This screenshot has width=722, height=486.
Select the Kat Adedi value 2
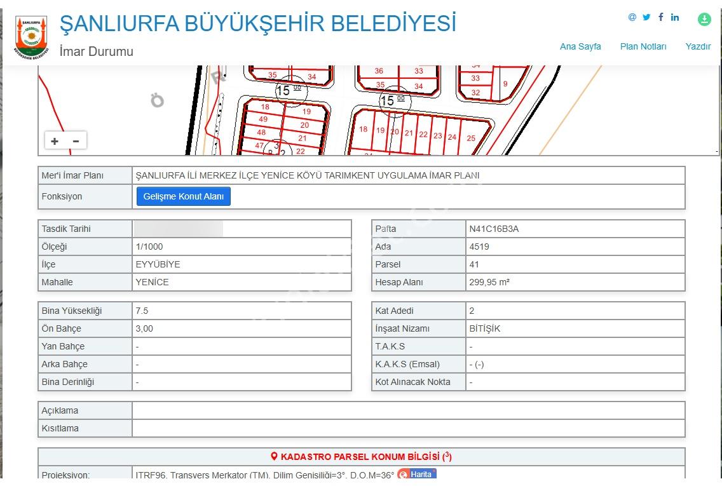coord(472,311)
